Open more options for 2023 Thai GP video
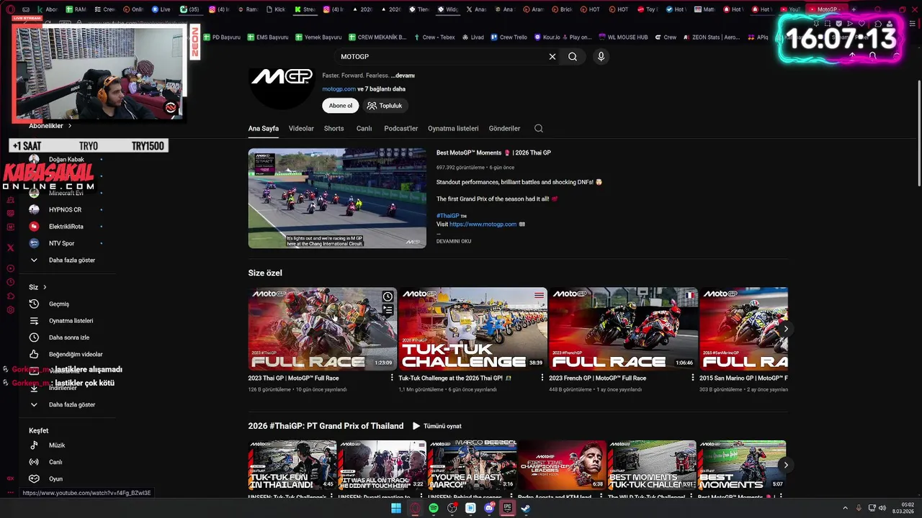 coord(392,378)
